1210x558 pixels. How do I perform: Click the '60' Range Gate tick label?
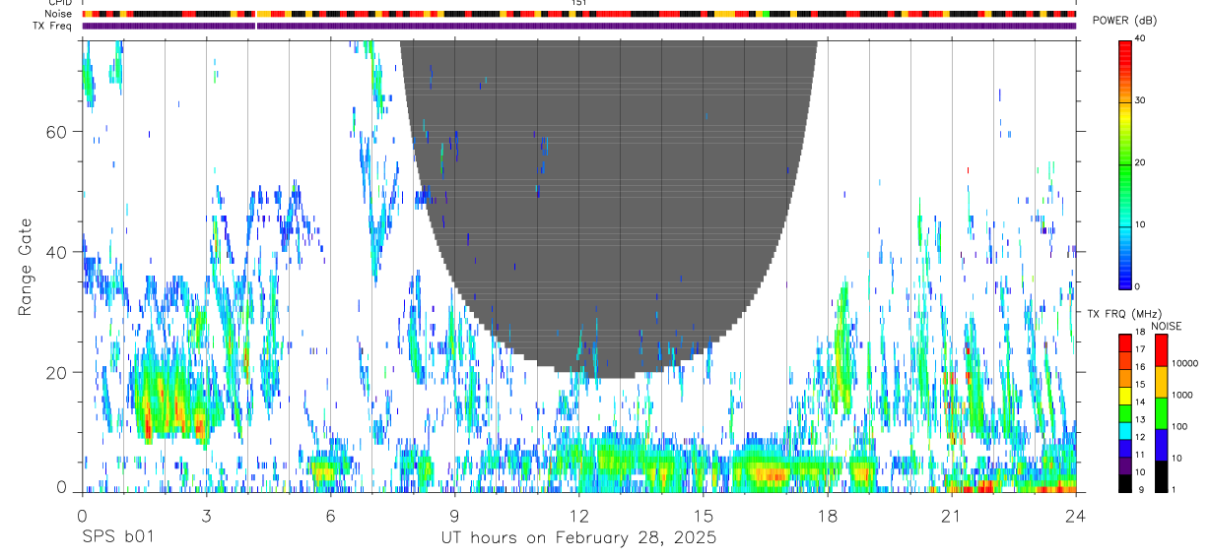(x=58, y=132)
